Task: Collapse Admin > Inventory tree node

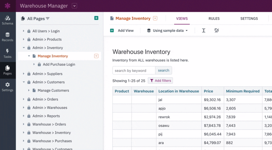Action: click(x=23, y=48)
